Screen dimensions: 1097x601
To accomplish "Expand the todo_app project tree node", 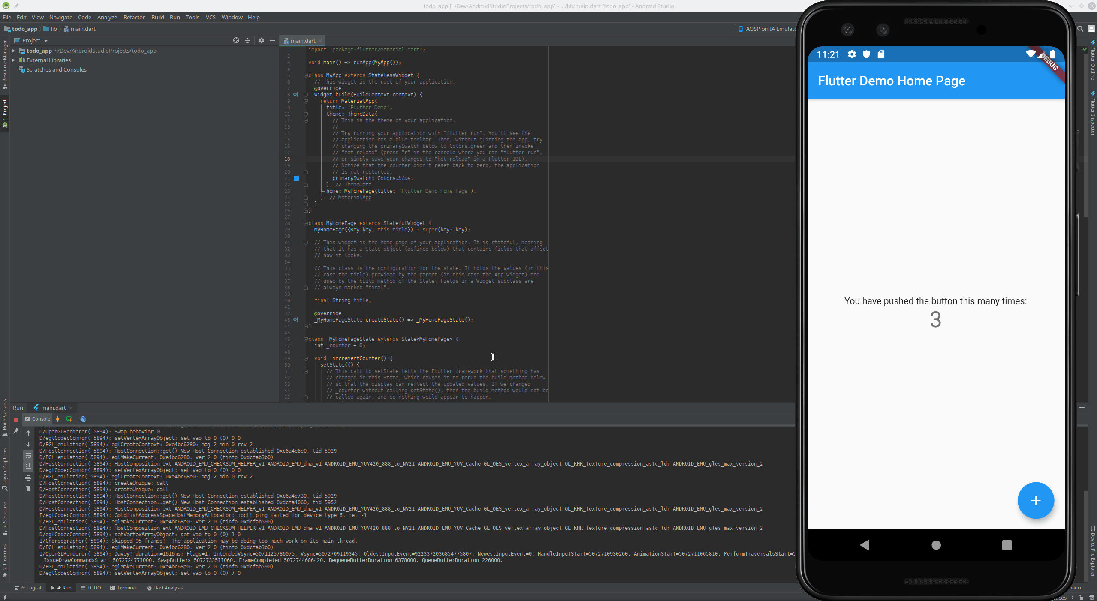I will 13,51.
